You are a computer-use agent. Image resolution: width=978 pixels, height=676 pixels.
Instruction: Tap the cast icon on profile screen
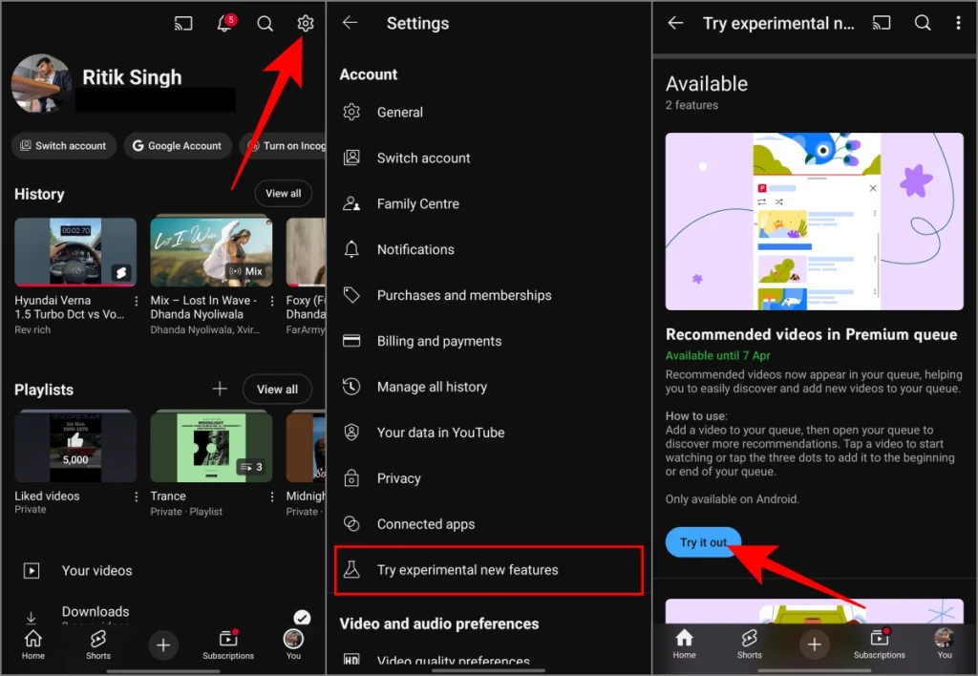[x=183, y=24]
